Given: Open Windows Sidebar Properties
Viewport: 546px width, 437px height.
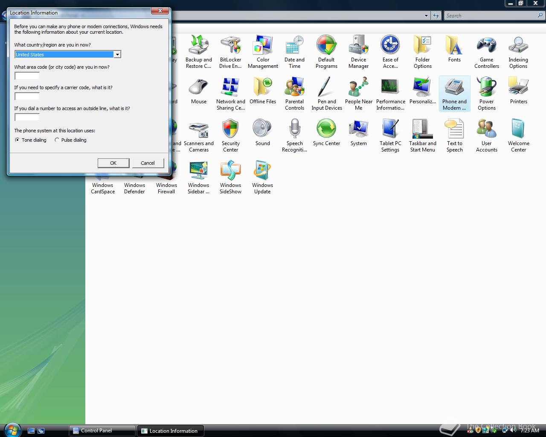Looking at the screenshot, I should pyautogui.click(x=198, y=178).
